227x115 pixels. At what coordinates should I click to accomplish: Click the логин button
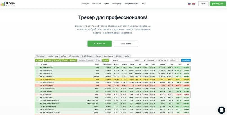[203, 4]
